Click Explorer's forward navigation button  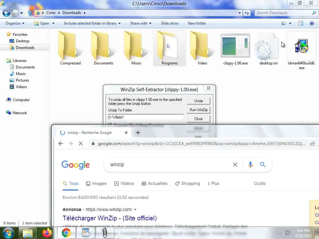(15, 13)
